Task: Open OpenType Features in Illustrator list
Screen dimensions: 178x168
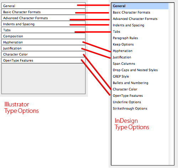Action: point(43,60)
